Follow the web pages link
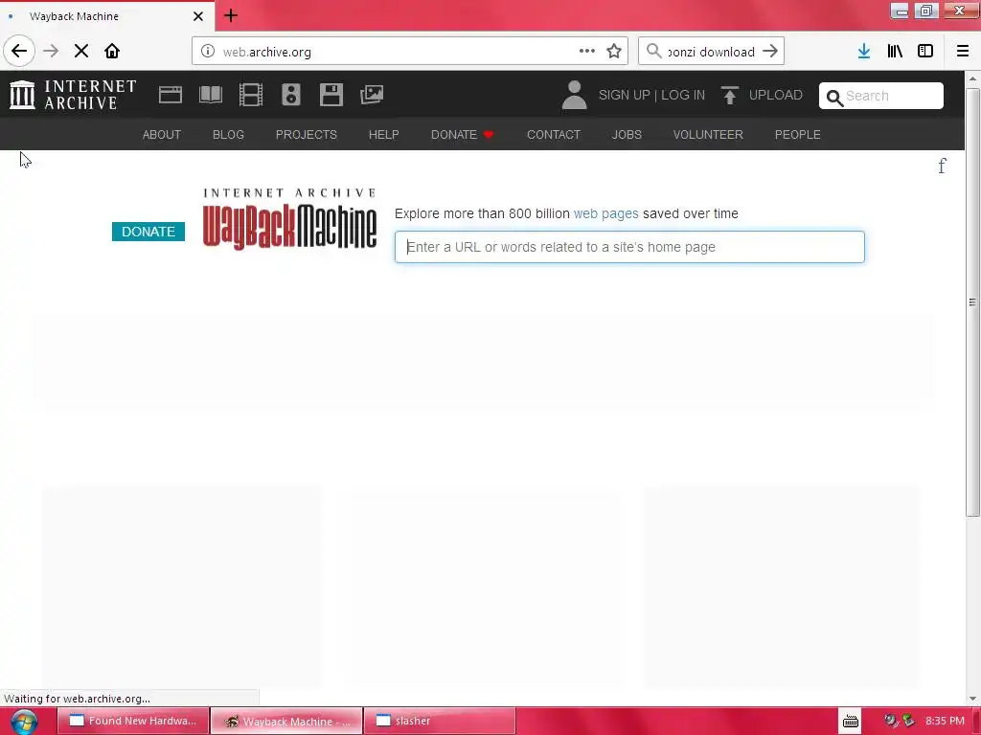The width and height of the screenshot is (981, 735). coord(605,213)
